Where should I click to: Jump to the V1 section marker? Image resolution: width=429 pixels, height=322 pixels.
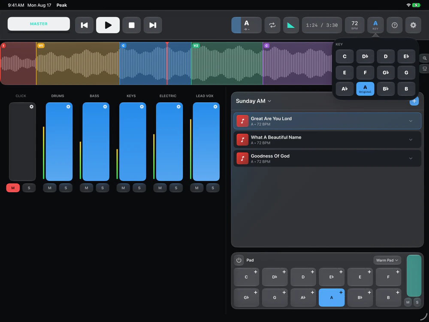41,46
